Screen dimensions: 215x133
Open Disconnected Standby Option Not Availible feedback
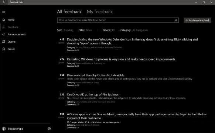[x=96, y=75]
